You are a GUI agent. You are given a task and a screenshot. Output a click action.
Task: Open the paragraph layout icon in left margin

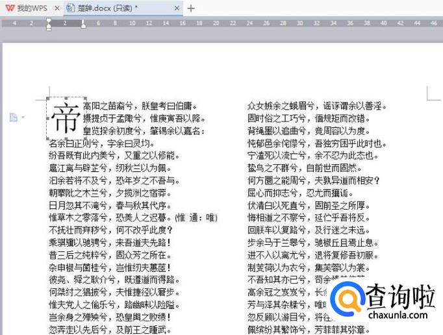point(13,117)
